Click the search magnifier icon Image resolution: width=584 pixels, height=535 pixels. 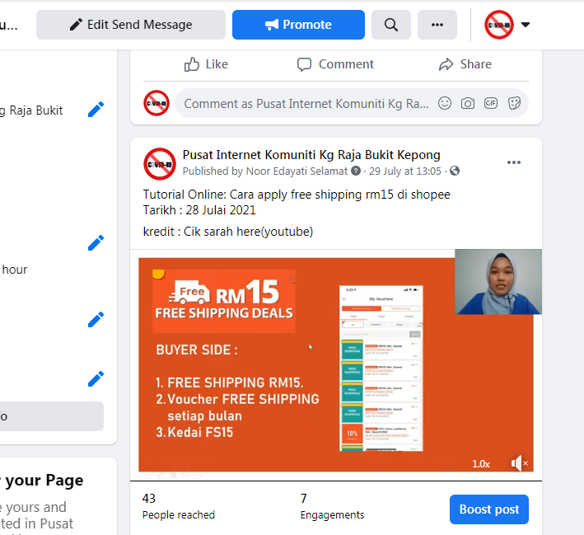[x=390, y=25]
